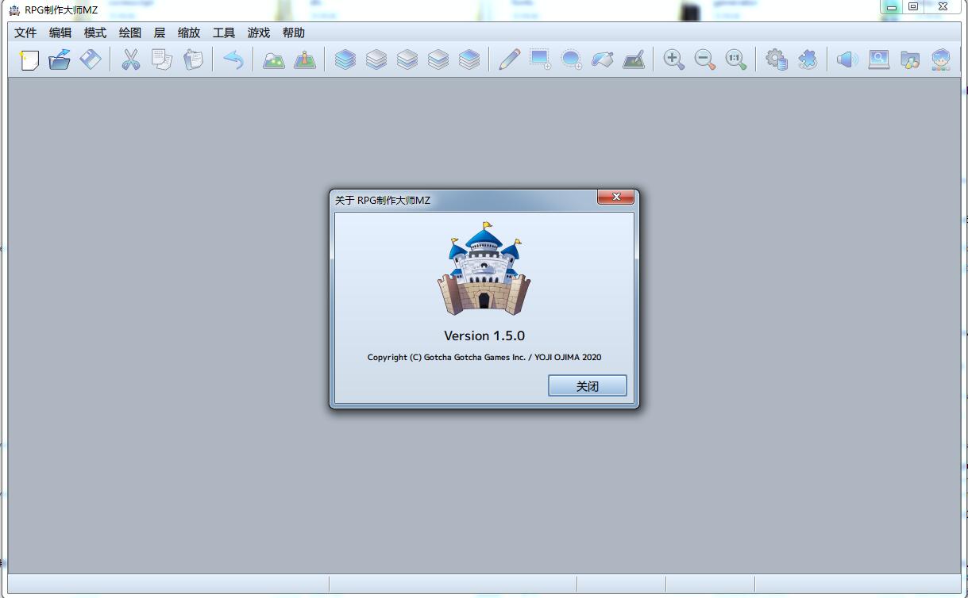Open the Plugin Manager puzzle icon
Image resolution: width=968 pixels, height=598 pixels.
click(x=808, y=59)
